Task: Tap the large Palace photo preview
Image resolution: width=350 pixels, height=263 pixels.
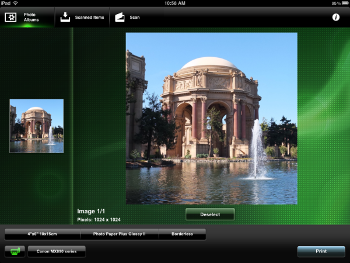Action: coord(211,117)
